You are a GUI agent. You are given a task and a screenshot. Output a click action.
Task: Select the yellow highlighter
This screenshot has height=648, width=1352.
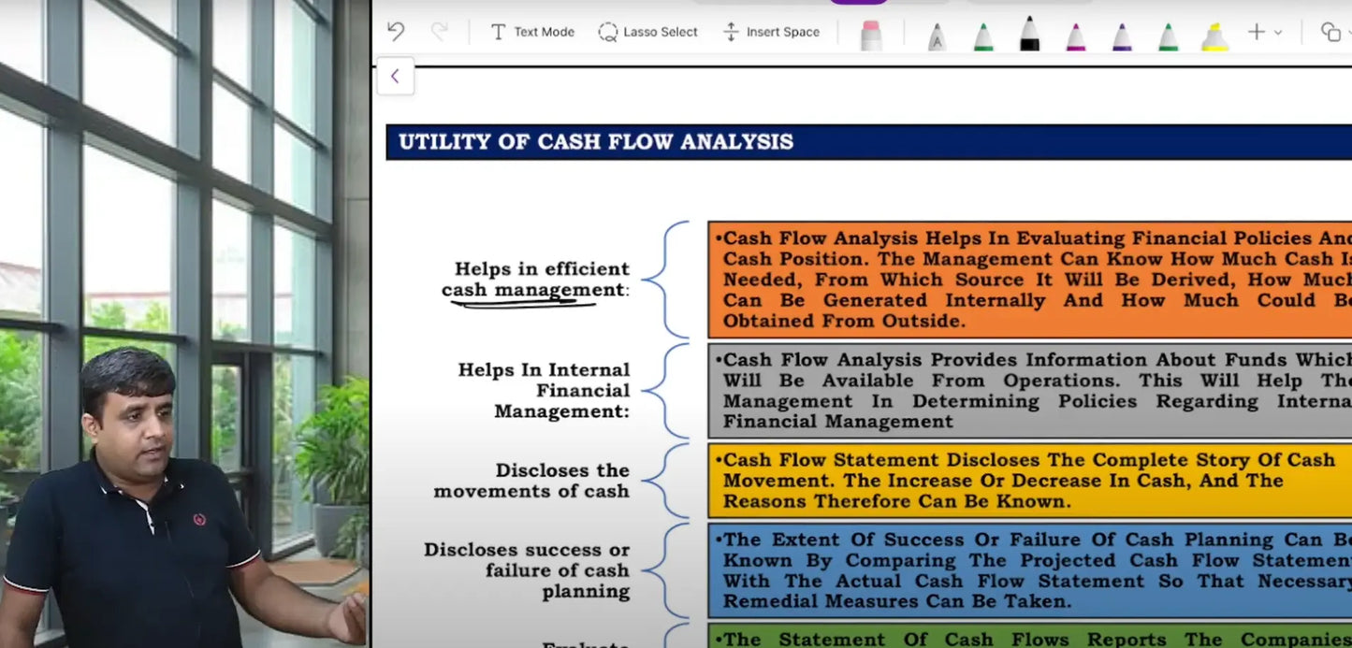(1214, 36)
